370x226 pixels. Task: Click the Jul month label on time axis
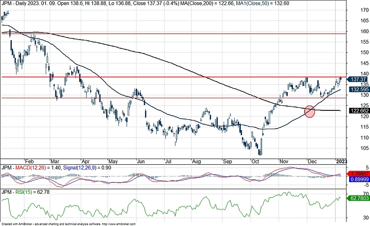click(168, 161)
